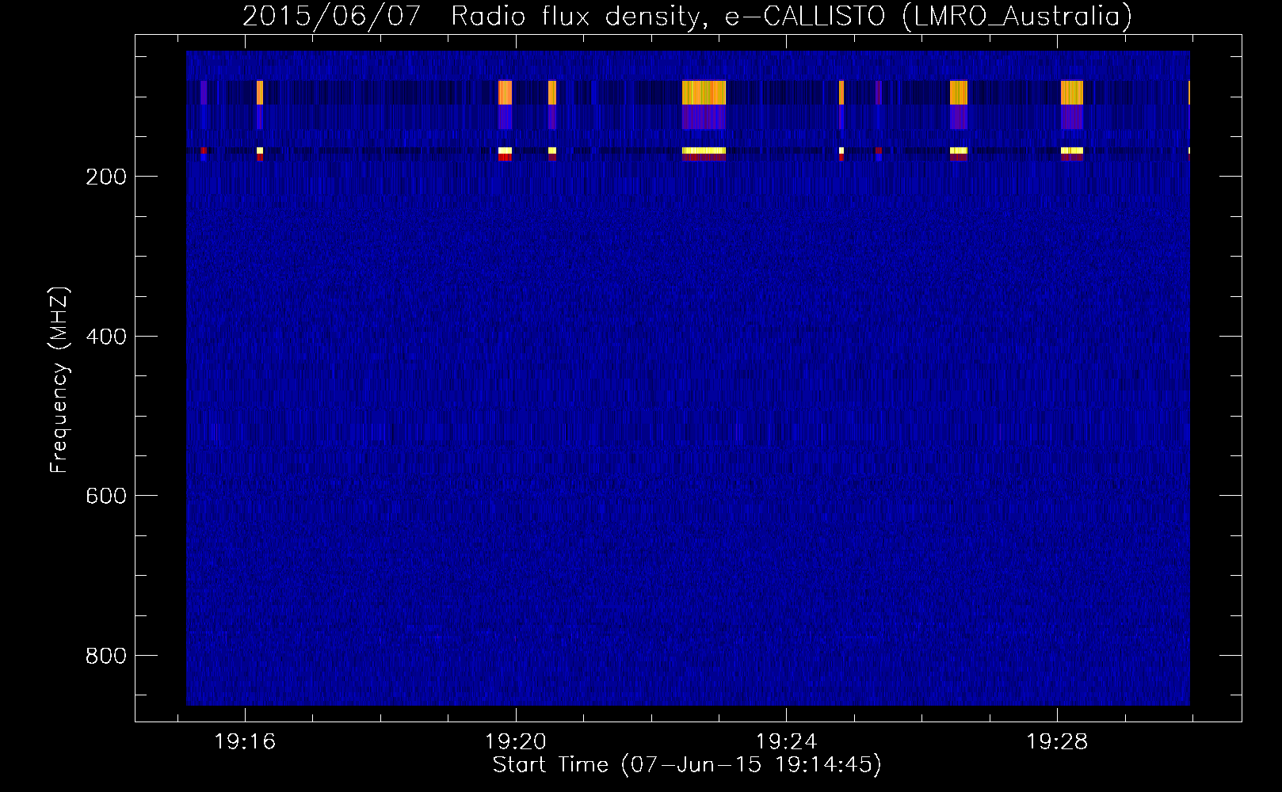Click the '600' frequency tick label
The height and width of the screenshot is (792, 1282).
coord(106,496)
